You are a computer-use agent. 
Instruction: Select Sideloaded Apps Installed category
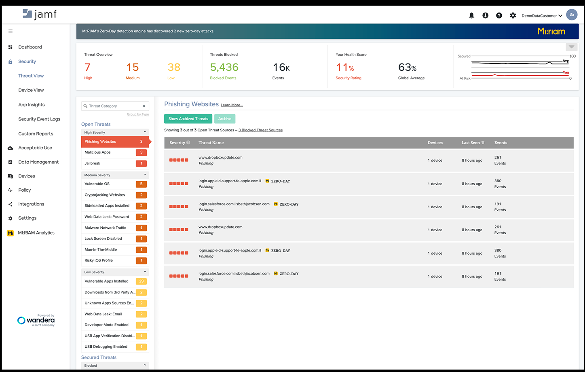point(115,206)
